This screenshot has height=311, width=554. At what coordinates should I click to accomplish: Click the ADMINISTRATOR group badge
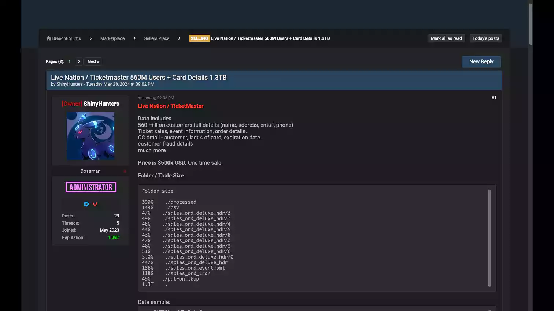point(91,187)
